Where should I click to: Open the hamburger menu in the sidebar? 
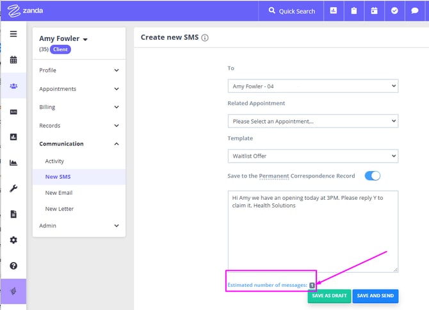pos(13,34)
